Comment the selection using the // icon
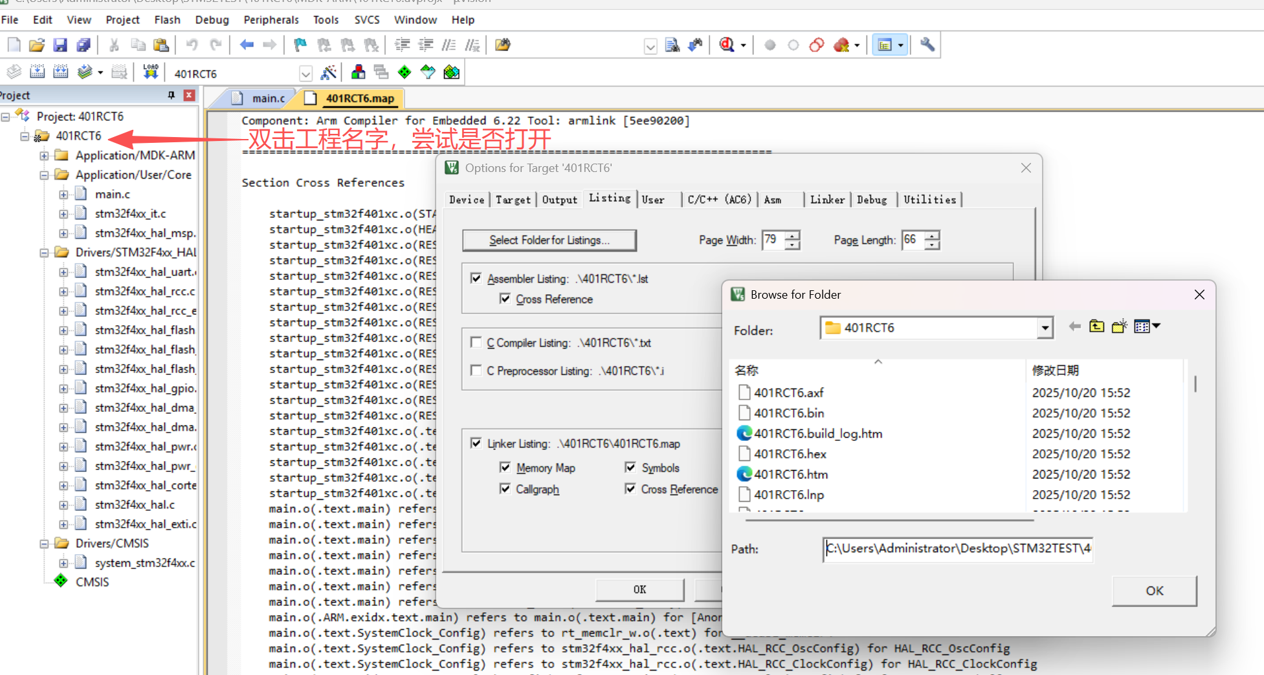This screenshot has width=1264, height=675. click(449, 45)
